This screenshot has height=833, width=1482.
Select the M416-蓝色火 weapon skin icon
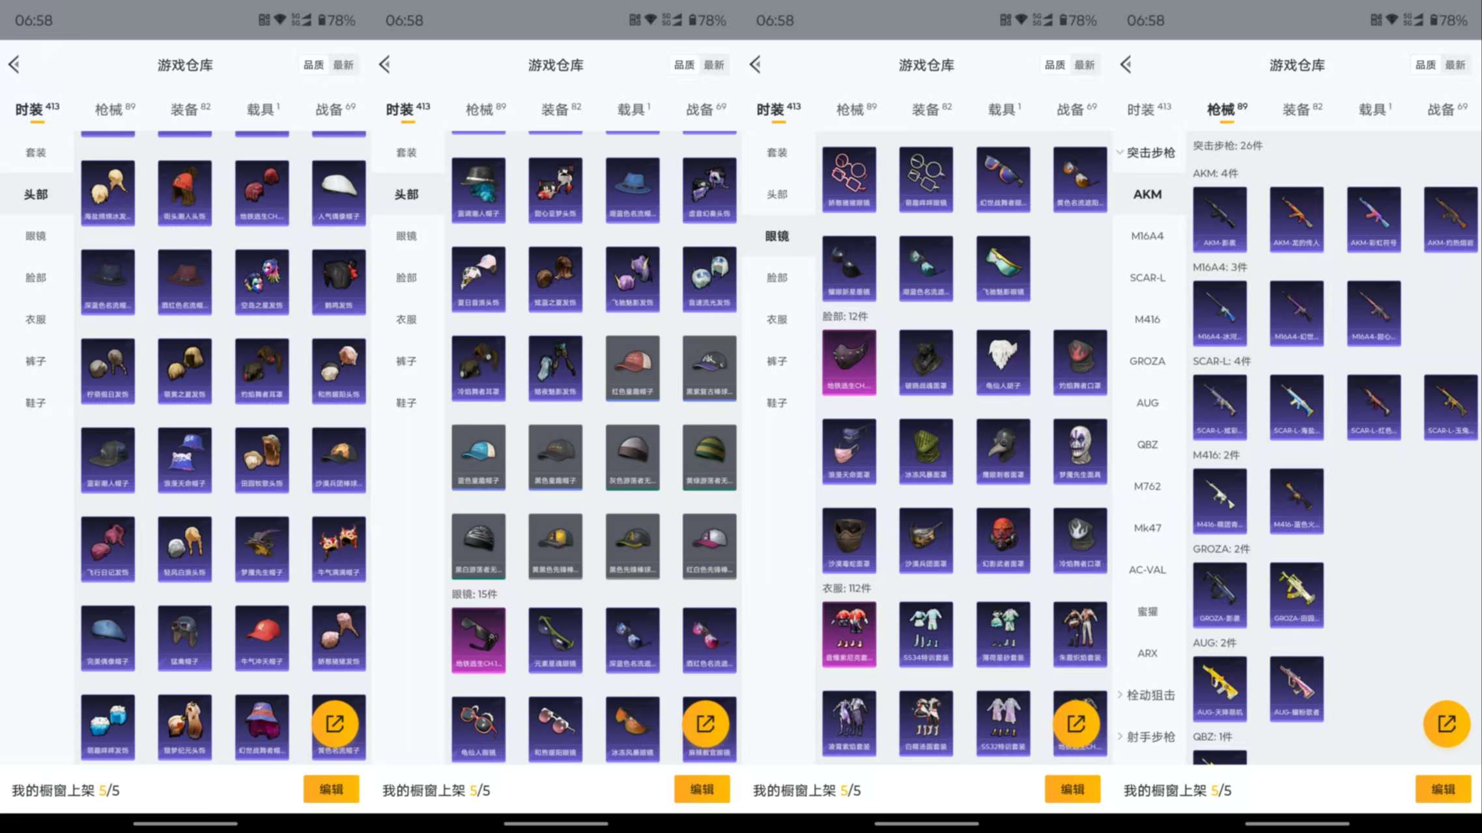click(x=1296, y=500)
